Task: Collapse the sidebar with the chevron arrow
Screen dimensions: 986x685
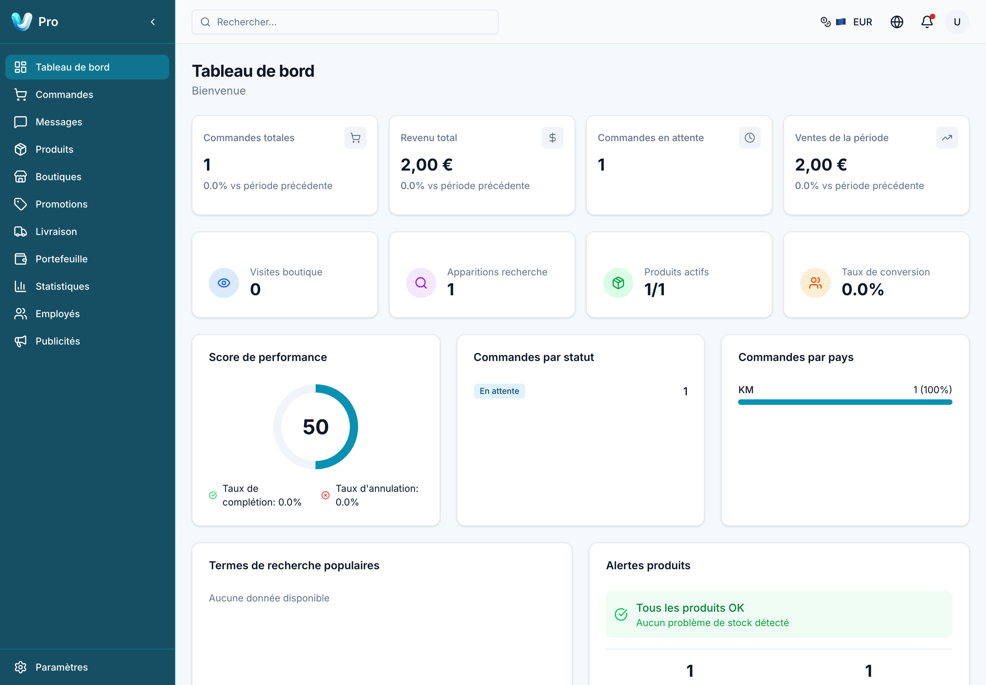Action: pos(153,22)
